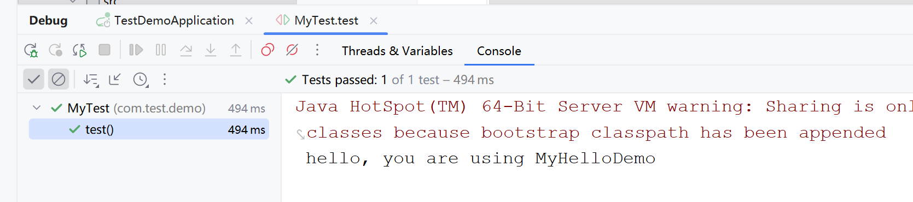Select the test() result row
The width and height of the screenshot is (913, 202).
tap(149, 129)
